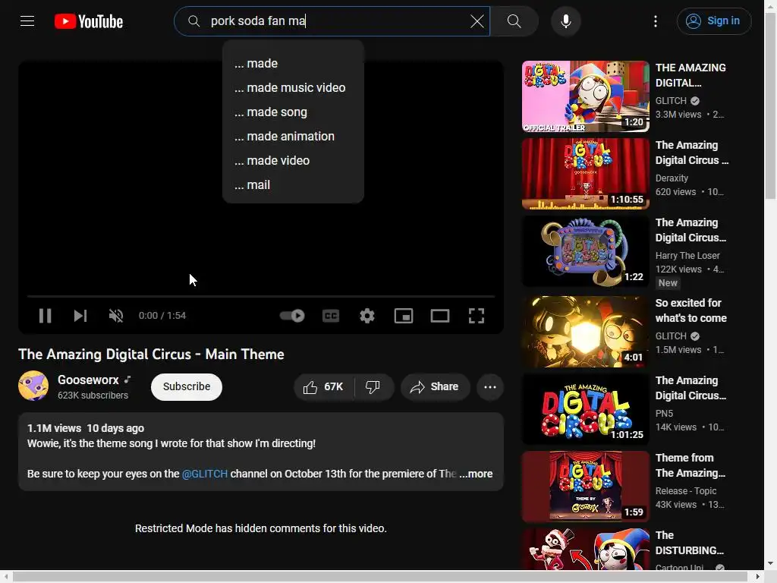Click the magnifier search button
777x583 pixels.
(x=514, y=21)
